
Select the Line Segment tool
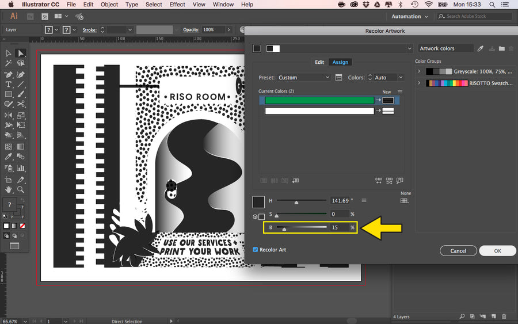(x=21, y=85)
